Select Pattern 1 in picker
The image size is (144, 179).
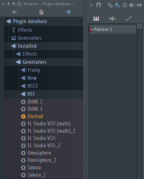[x=113, y=30]
